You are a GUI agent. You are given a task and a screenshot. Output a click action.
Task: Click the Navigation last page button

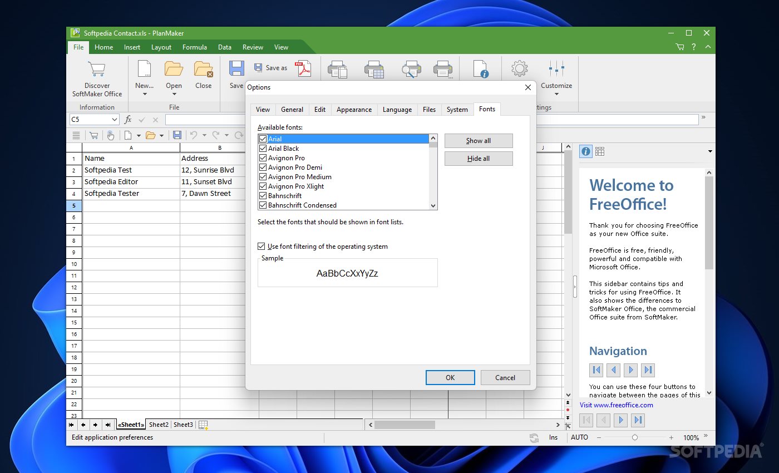(648, 369)
